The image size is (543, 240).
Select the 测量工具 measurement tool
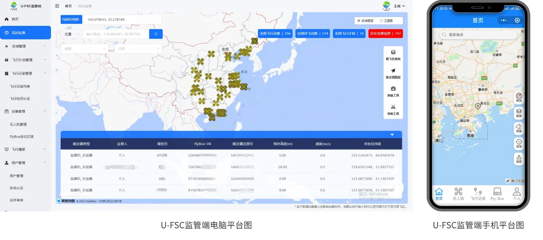[393, 91]
